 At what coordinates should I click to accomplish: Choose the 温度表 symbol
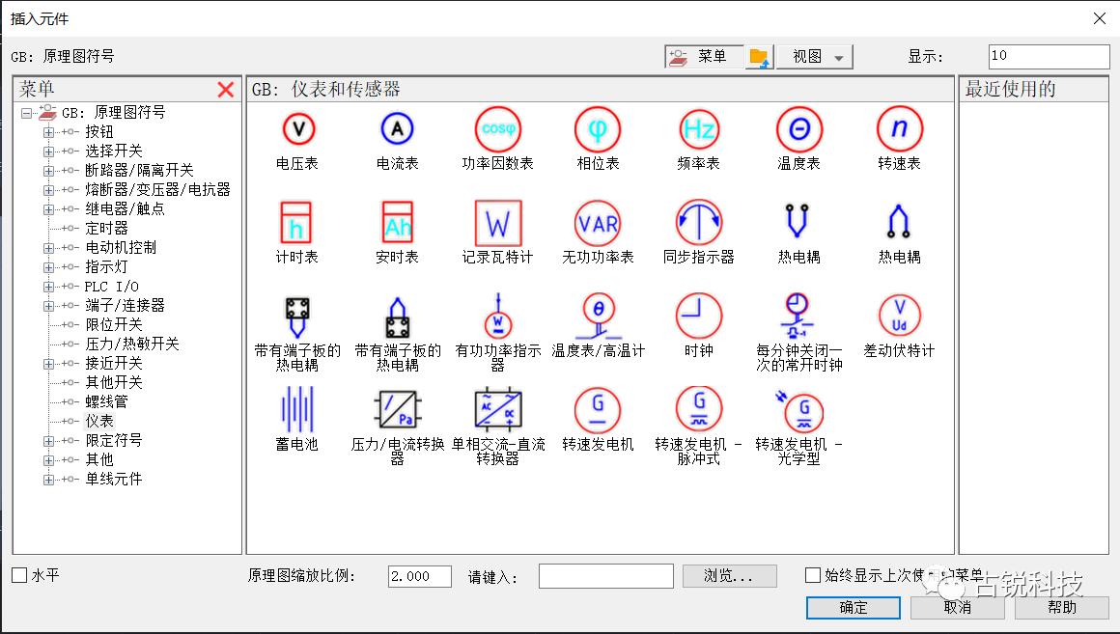pyautogui.click(x=799, y=129)
